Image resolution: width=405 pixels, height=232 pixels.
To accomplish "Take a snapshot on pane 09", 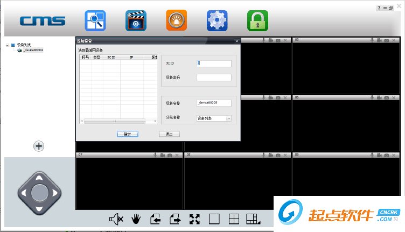I will (386, 155).
